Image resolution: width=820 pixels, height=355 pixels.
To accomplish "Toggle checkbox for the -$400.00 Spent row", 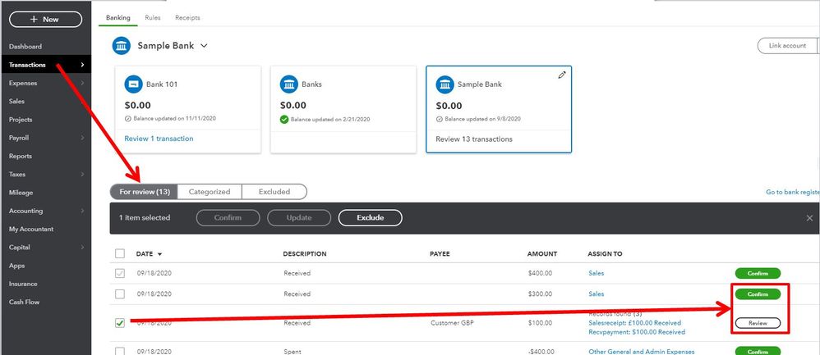I will (x=120, y=352).
